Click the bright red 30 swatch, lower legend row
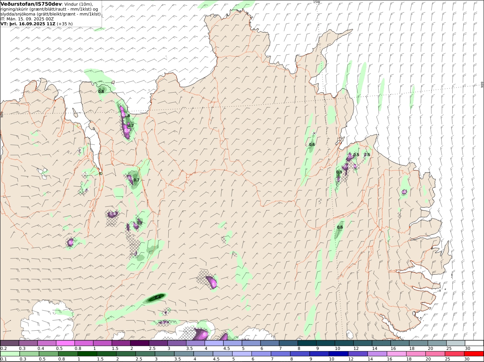The width and height of the screenshot is (484, 362). (x=474, y=354)
